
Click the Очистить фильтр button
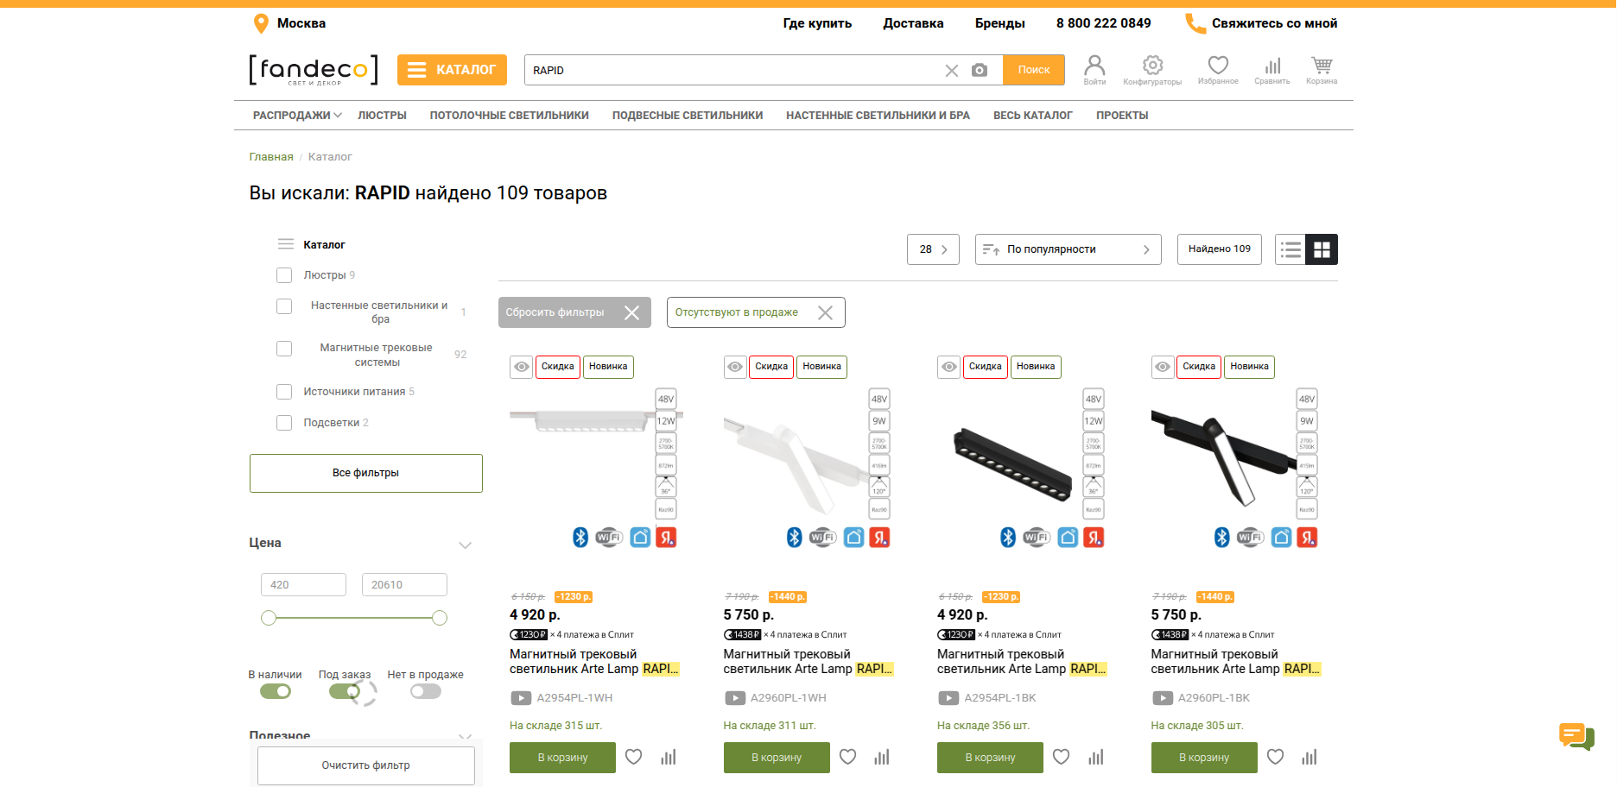(366, 765)
